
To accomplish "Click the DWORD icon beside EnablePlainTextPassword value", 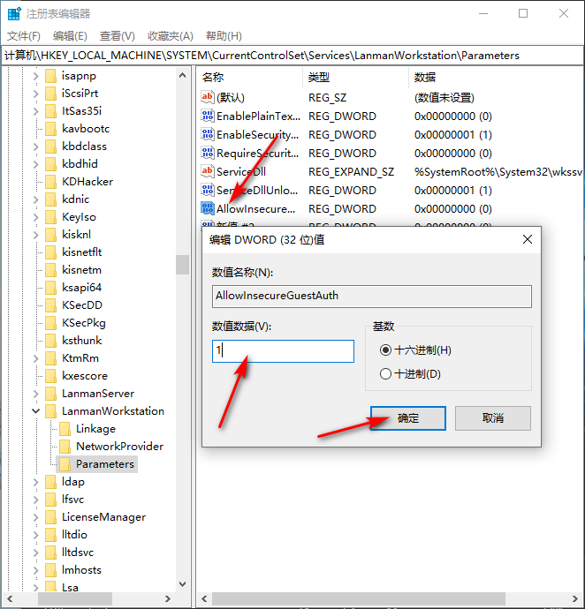I will [x=209, y=116].
